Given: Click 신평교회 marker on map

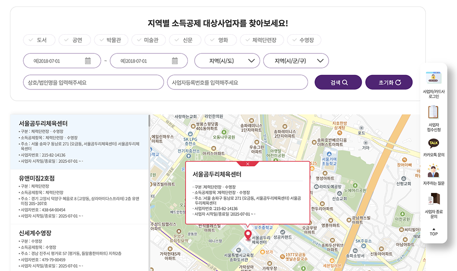Looking at the screenshot, I should 404,178.
